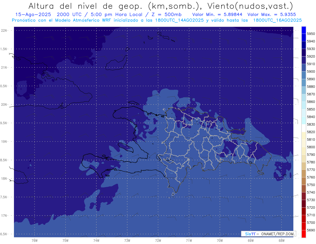Click the 69W longitude label
Screen dimensions: 316x244
pyautogui.click(x=251, y=241)
